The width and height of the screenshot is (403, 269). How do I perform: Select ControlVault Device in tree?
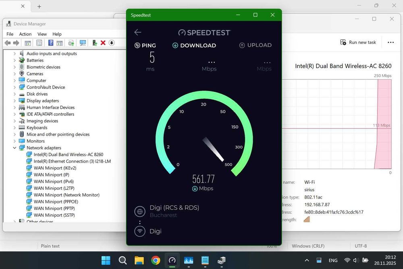point(46,87)
